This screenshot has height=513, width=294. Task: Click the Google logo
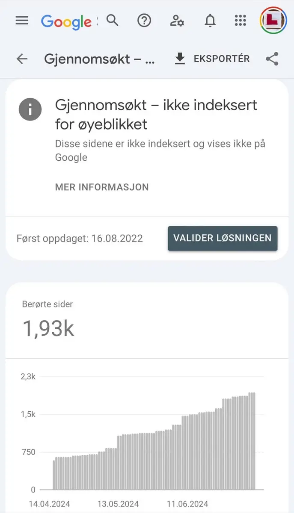[x=67, y=21]
